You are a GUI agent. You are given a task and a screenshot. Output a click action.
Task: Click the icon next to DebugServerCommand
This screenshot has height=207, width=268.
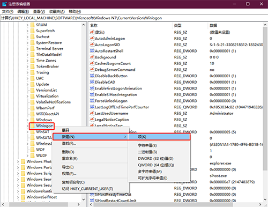pos(92,70)
